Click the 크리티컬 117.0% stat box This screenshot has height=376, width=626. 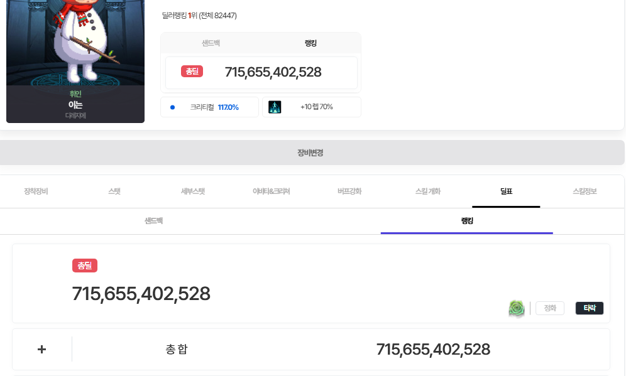pyautogui.click(x=209, y=107)
